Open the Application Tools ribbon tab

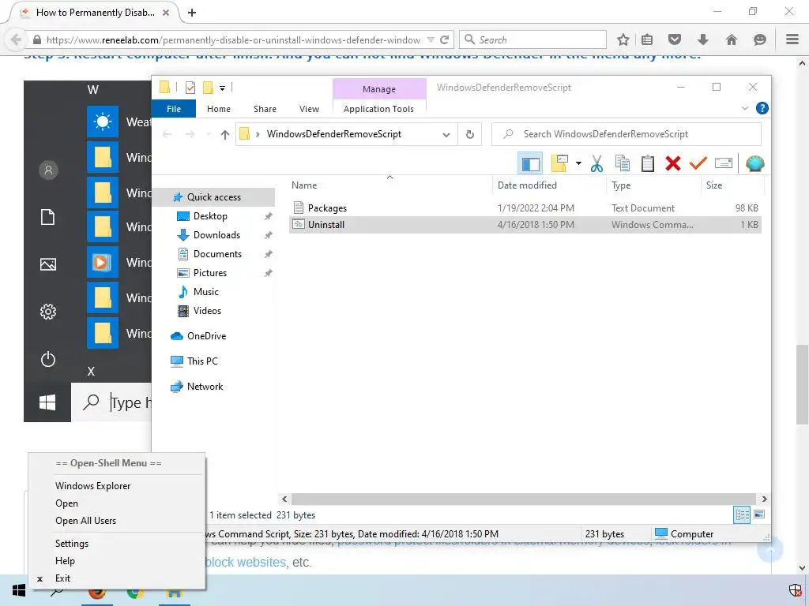pyautogui.click(x=378, y=109)
